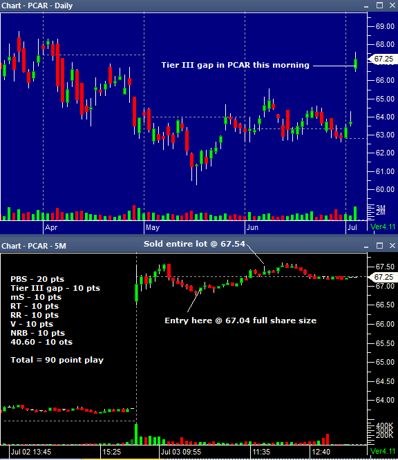Click the 'RR - 10 pts' note
The height and width of the screenshot is (460, 398).
pos(35,315)
